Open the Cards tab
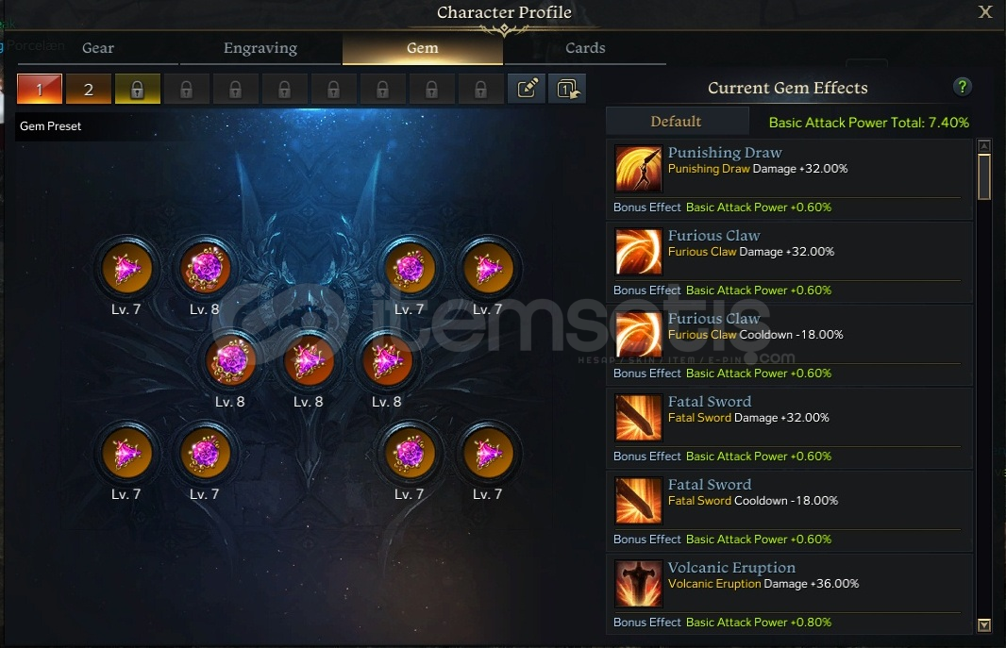Viewport: 1006px width, 648px height. 585,48
